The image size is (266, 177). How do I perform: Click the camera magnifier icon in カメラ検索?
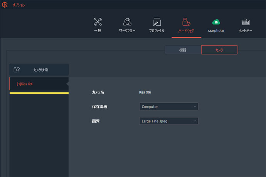(17, 70)
